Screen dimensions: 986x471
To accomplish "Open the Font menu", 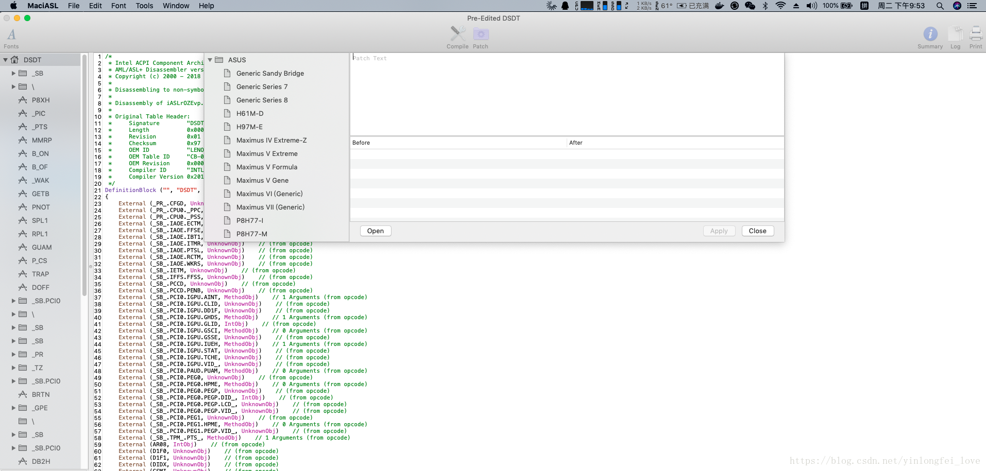I will (x=118, y=6).
